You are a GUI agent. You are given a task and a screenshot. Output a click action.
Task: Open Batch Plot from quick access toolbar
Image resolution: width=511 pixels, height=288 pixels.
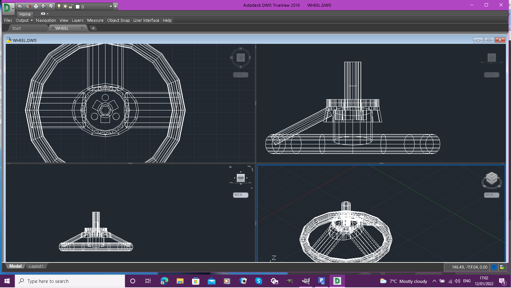(x=43, y=6)
